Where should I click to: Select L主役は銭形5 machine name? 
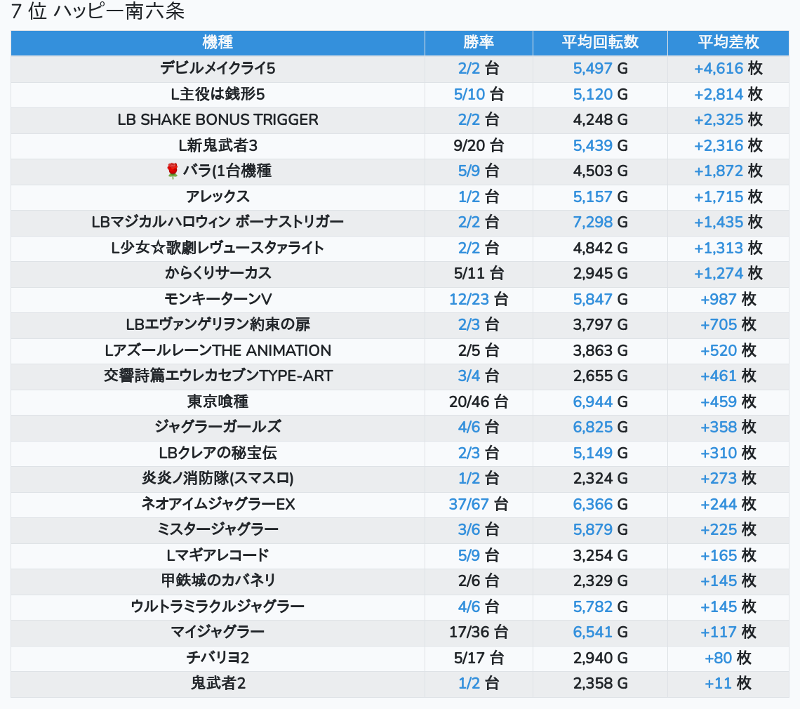[x=218, y=94]
